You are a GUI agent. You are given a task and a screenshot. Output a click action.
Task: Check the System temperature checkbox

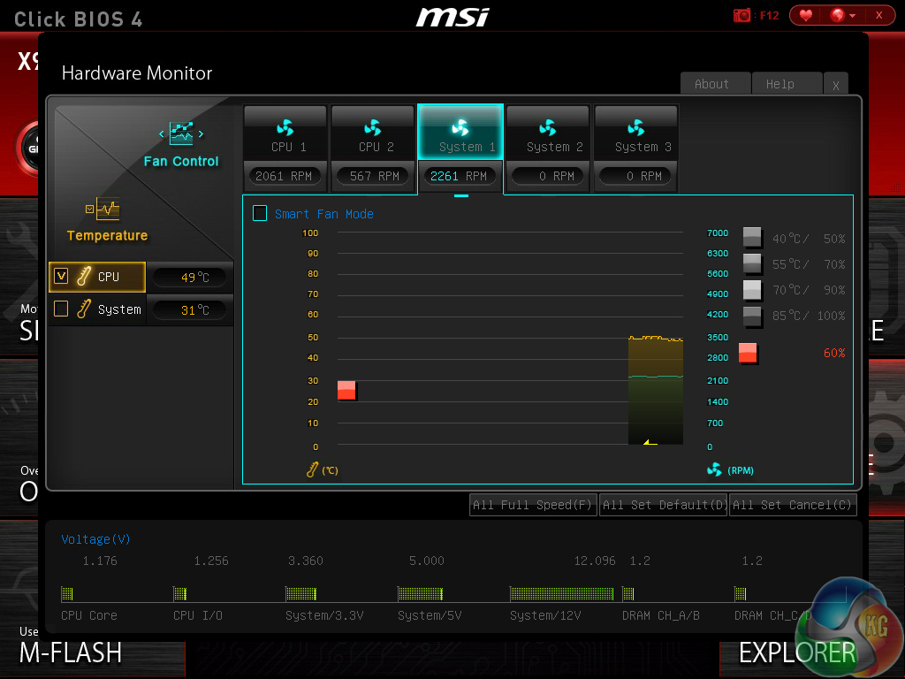pos(61,309)
